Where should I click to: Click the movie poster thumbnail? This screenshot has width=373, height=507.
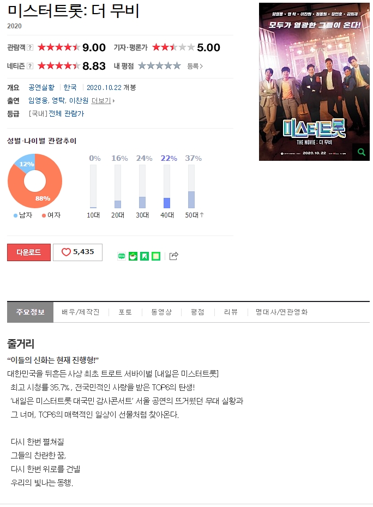click(x=314, y=82)
